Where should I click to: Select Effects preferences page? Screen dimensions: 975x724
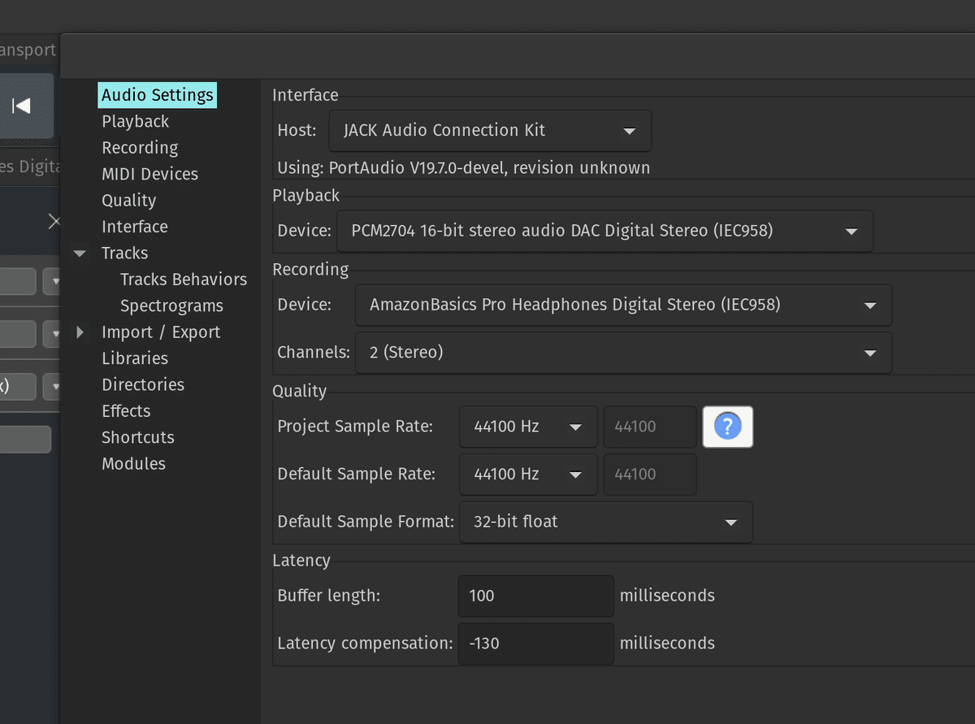[126, 411]
